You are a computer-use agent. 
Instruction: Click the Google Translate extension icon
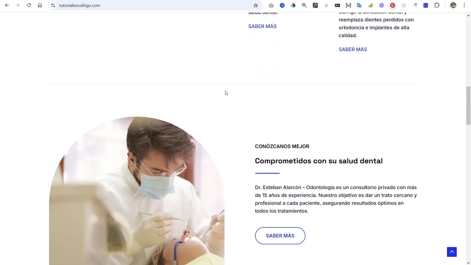[359, 5]
